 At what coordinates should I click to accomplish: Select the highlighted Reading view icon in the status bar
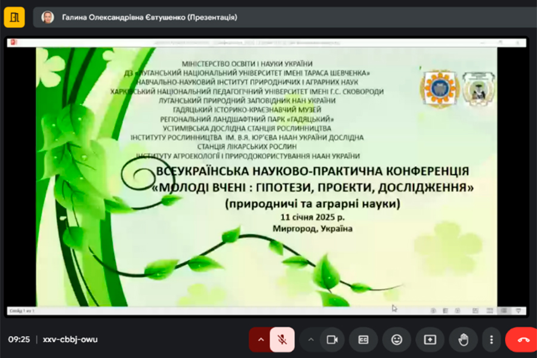click(504, 311)
